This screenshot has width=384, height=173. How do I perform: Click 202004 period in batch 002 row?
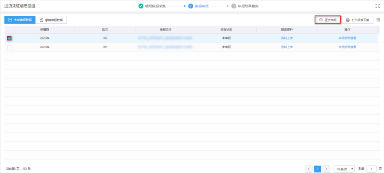point(44,38)
